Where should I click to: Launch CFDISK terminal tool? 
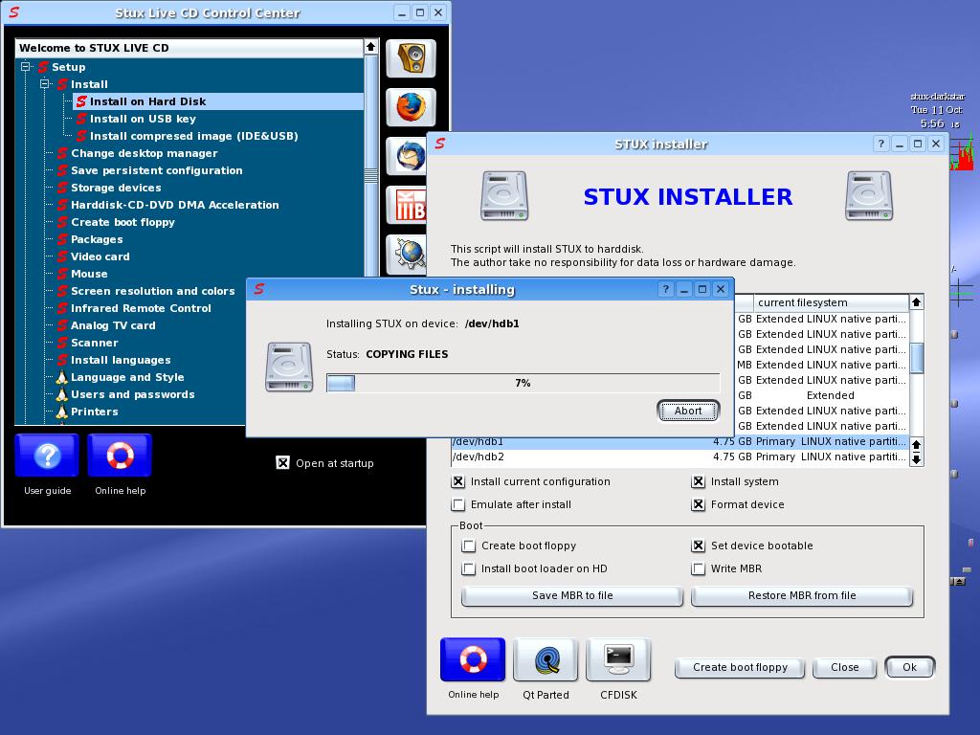click(618, 659)
